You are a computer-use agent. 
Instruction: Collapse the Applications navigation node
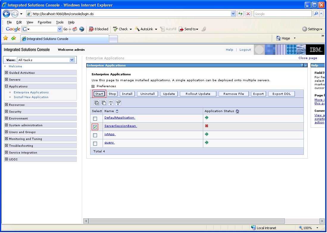click(7, 86)
